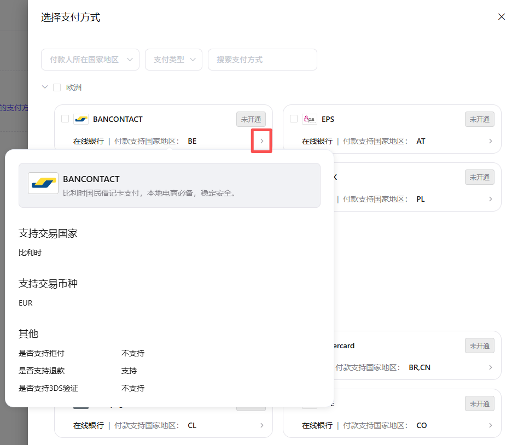
Task: Click the 是否支持3DS验证 label
Action: [x=48, y=388]
